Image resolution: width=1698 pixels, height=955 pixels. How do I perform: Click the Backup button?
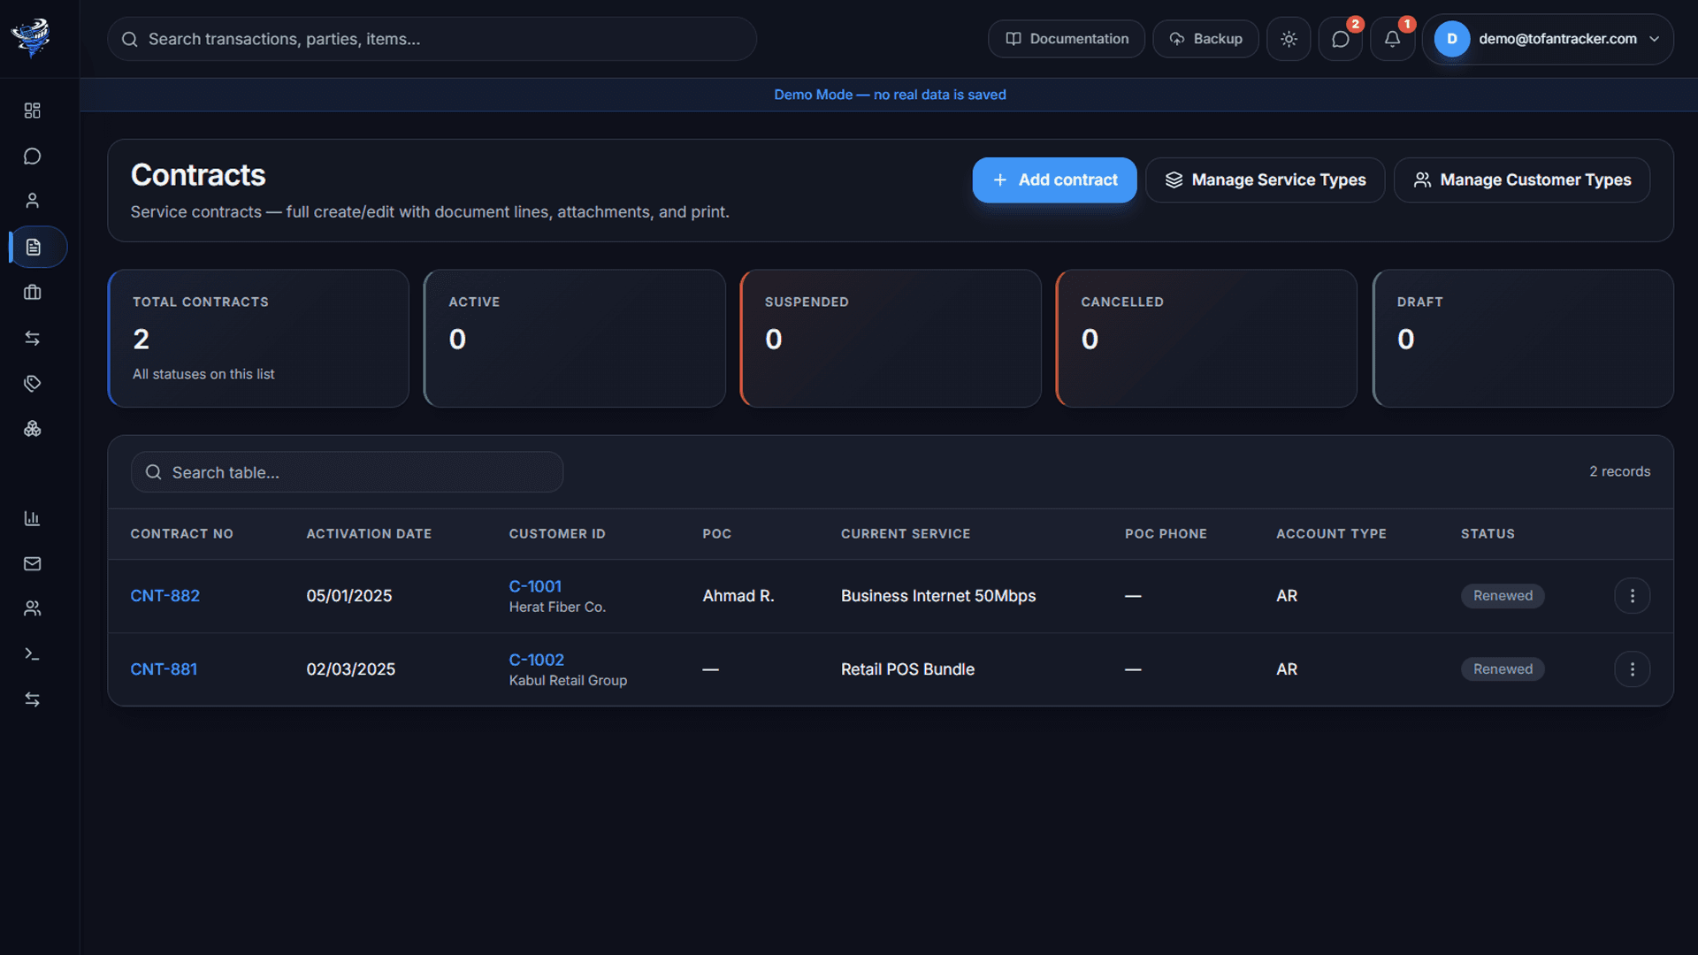click(1205, 39)
